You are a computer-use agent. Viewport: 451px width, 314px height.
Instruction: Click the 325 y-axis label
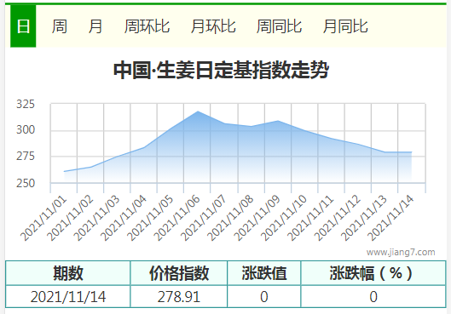click(x=26, y=104)
